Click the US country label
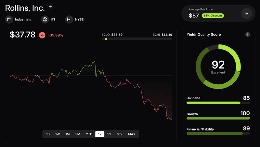This screenshot has height=147, width=260. click(x=53, y=19)
